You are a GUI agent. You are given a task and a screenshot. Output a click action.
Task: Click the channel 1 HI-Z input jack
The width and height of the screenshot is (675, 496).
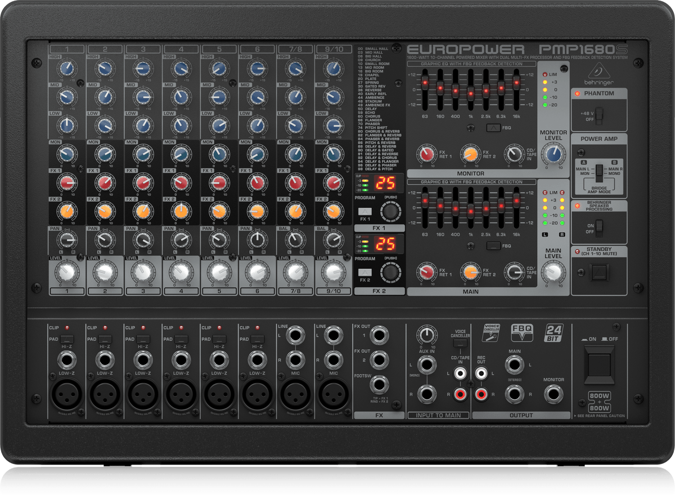coord(66,360)
